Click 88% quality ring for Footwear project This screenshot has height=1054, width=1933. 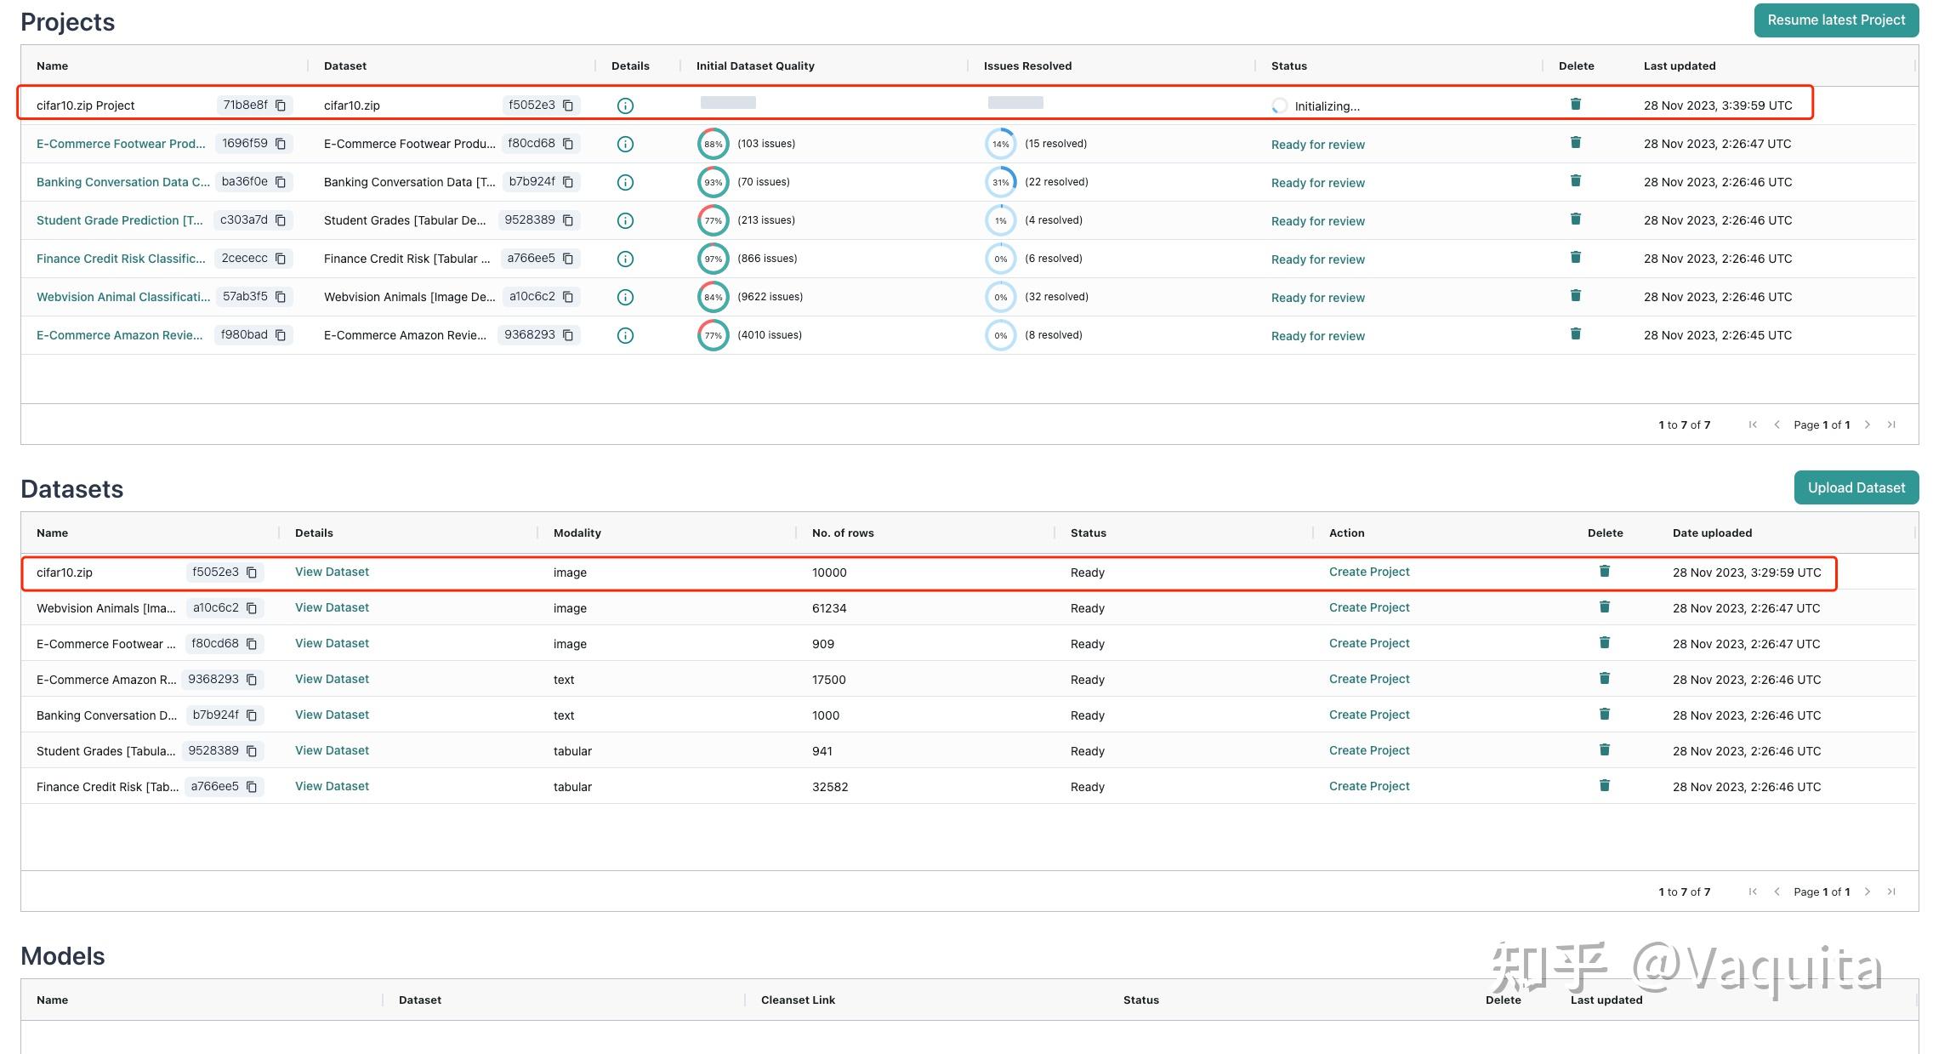coord(713,144)
